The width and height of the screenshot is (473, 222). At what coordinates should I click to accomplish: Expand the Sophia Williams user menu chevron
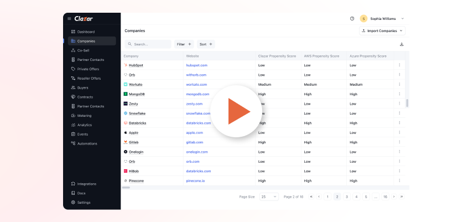tap(402, 19)
